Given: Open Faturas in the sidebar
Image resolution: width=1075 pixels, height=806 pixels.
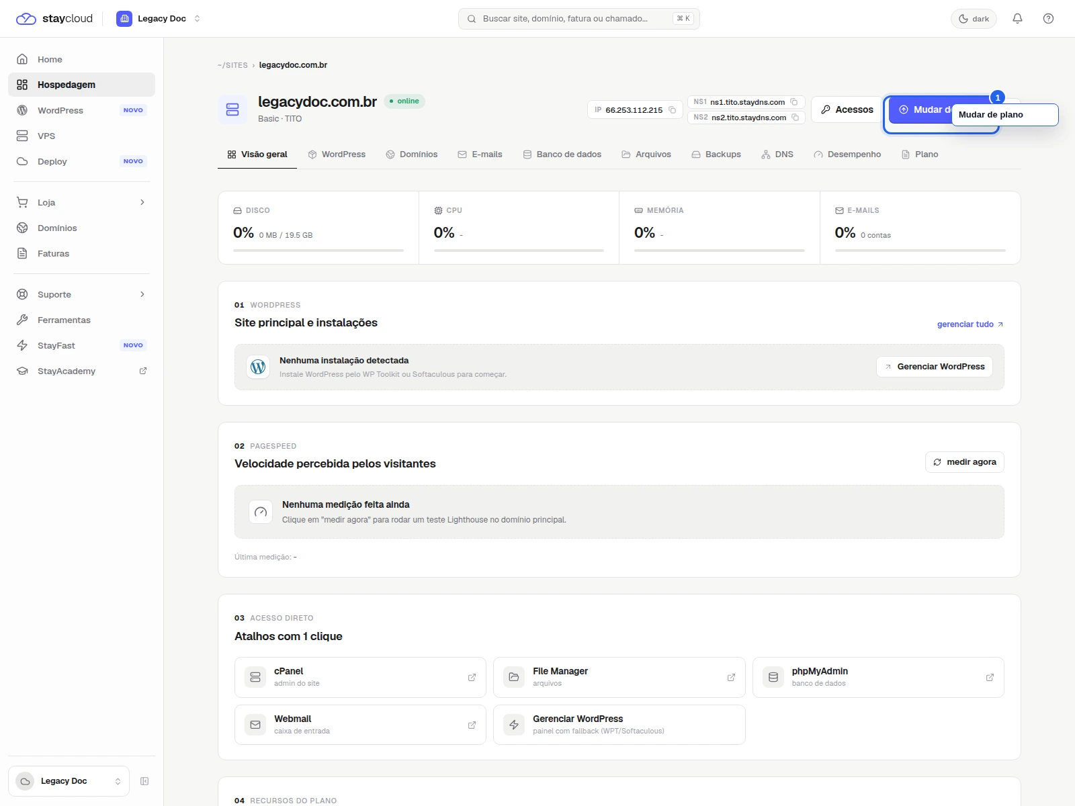Looking at the screenshot, I should point(81,253).
